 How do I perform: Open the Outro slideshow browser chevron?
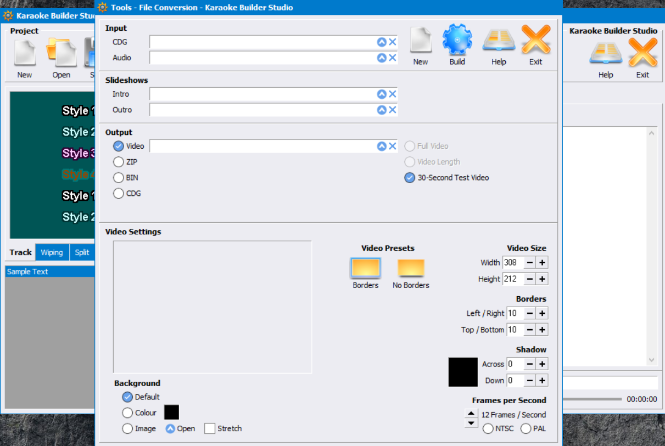coord(382,110)
